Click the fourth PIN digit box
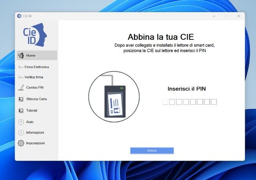Image resolution: width=256 pixels, height=180 pixels. [186, 102]
